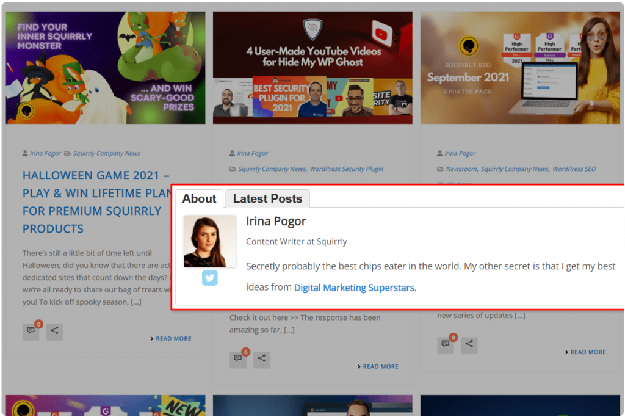The height and width of the screenshot is (417, 625).
Task: Open comments on the Halloween Game post
Action: point(31,331)
